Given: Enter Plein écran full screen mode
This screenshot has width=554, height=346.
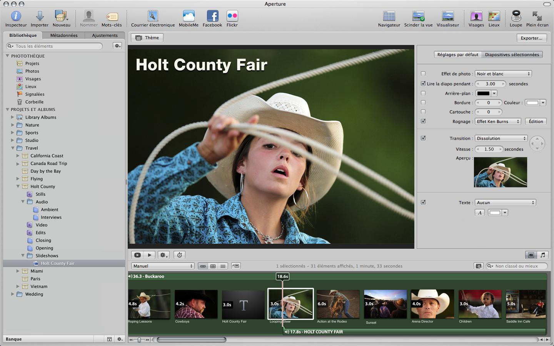Looking at the screenshot, I should pos(537,16).
